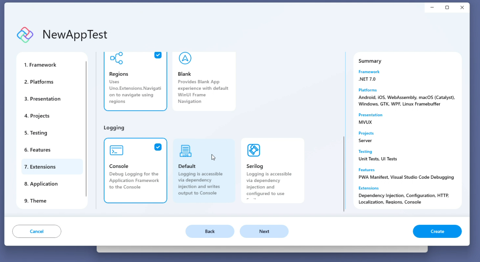This screenshot has width=480, height=262.
Task: Click the Default logging printer LOG icon
Action: pyautogui.click(x=185, y=150)
